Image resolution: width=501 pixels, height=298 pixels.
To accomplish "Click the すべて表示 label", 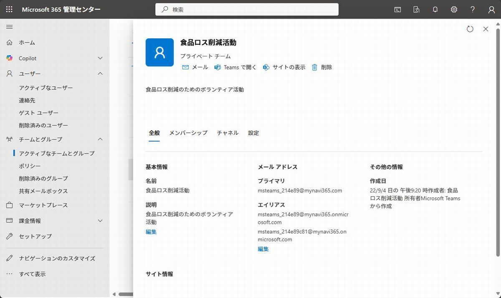I will 32,274.
